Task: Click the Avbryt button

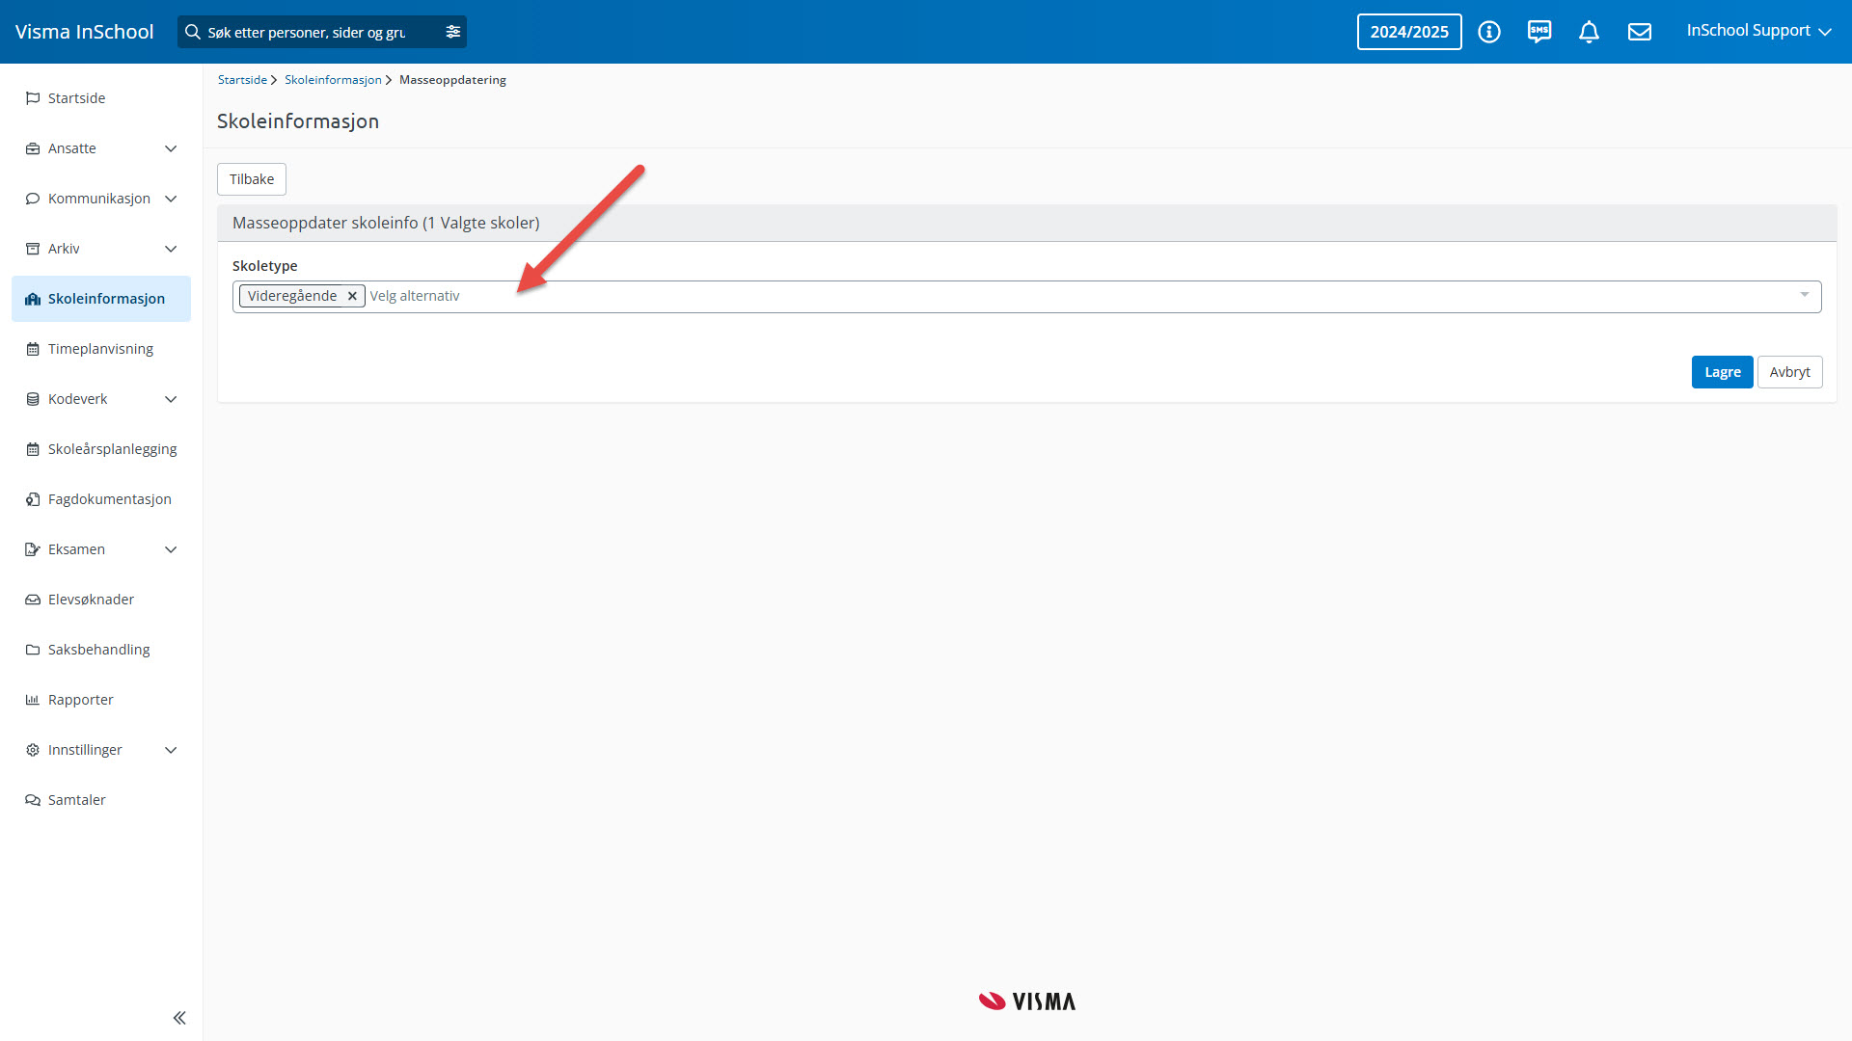Action: point(1789,372)
